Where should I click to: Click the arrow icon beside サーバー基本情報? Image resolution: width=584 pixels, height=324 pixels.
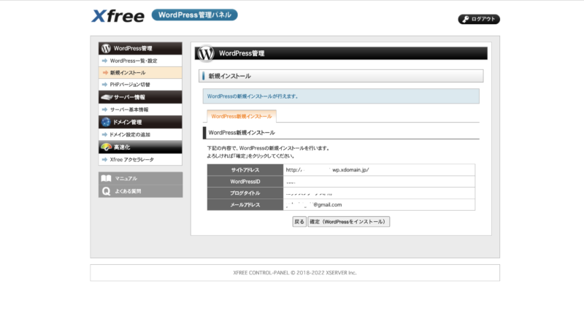(x=104, y=109)
